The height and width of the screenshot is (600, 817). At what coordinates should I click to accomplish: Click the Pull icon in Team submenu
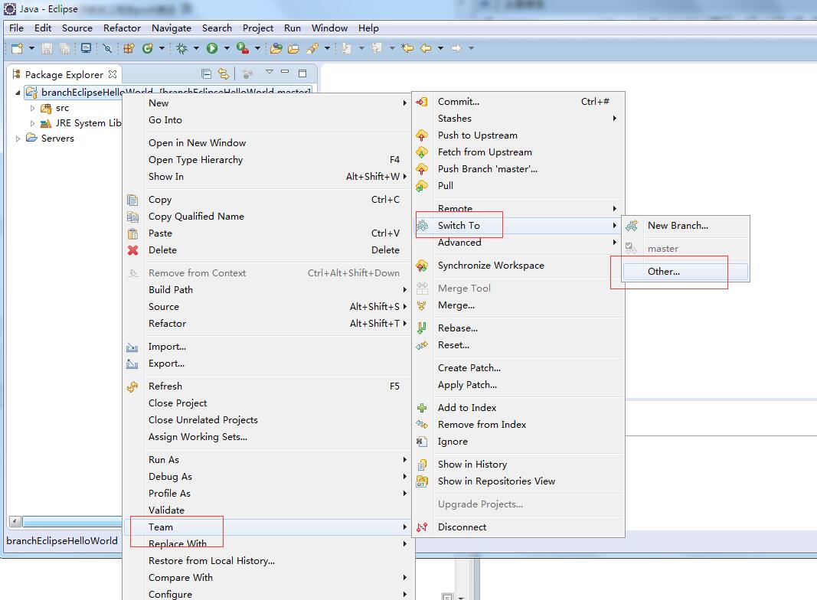pyautogui.click(x=422, y=186)
